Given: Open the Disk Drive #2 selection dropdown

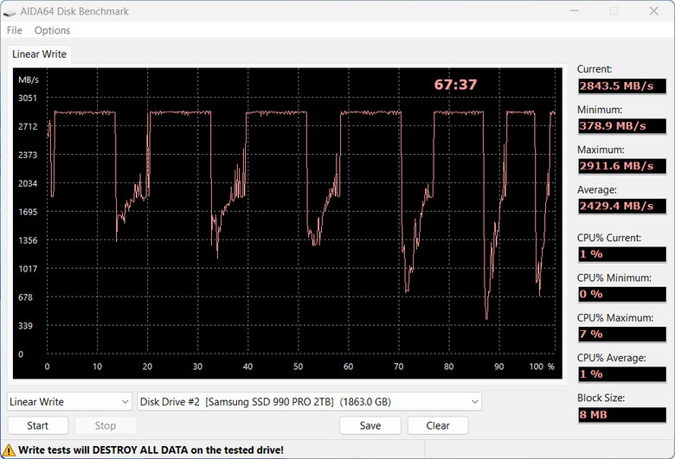Looking at the screenshot, I should pos(309,402).
